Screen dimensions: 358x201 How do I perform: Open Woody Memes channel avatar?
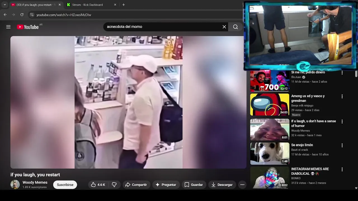(15, 185)
